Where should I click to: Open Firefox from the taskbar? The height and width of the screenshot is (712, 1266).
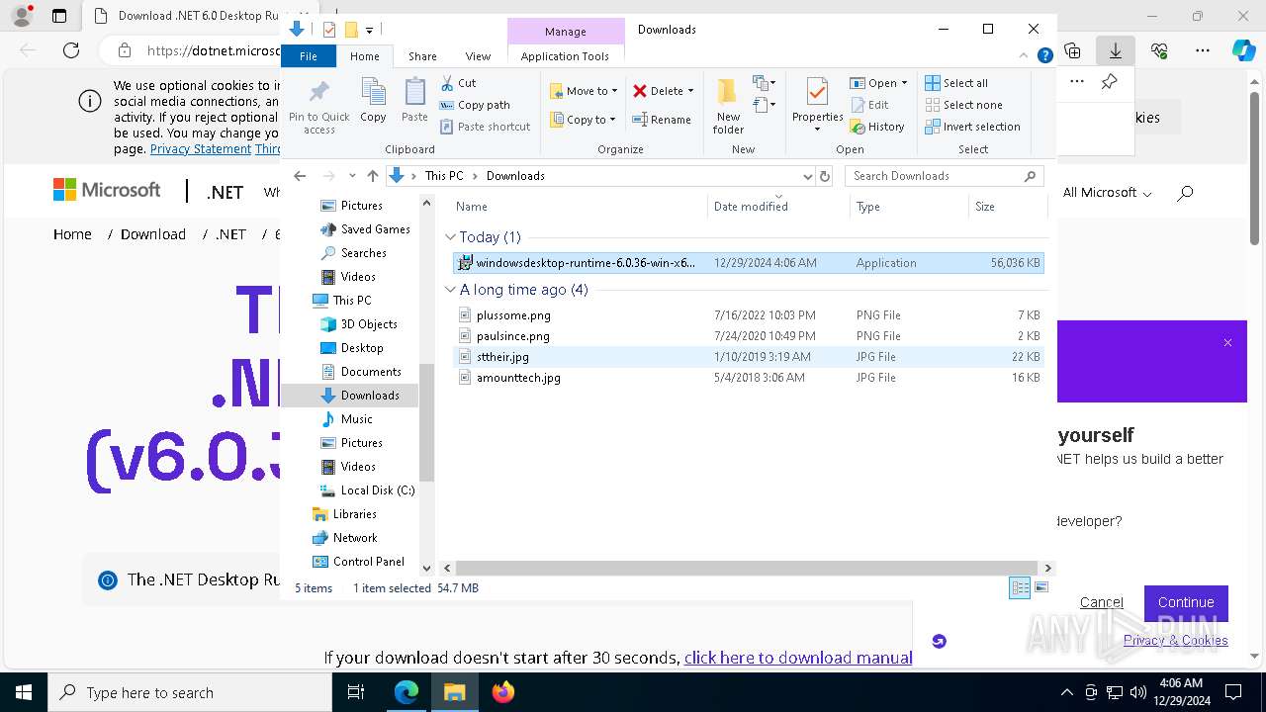[x=503, y=692]
